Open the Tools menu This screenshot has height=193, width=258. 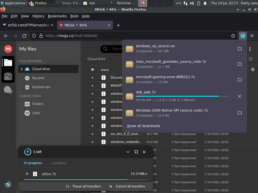click(74, 16)
